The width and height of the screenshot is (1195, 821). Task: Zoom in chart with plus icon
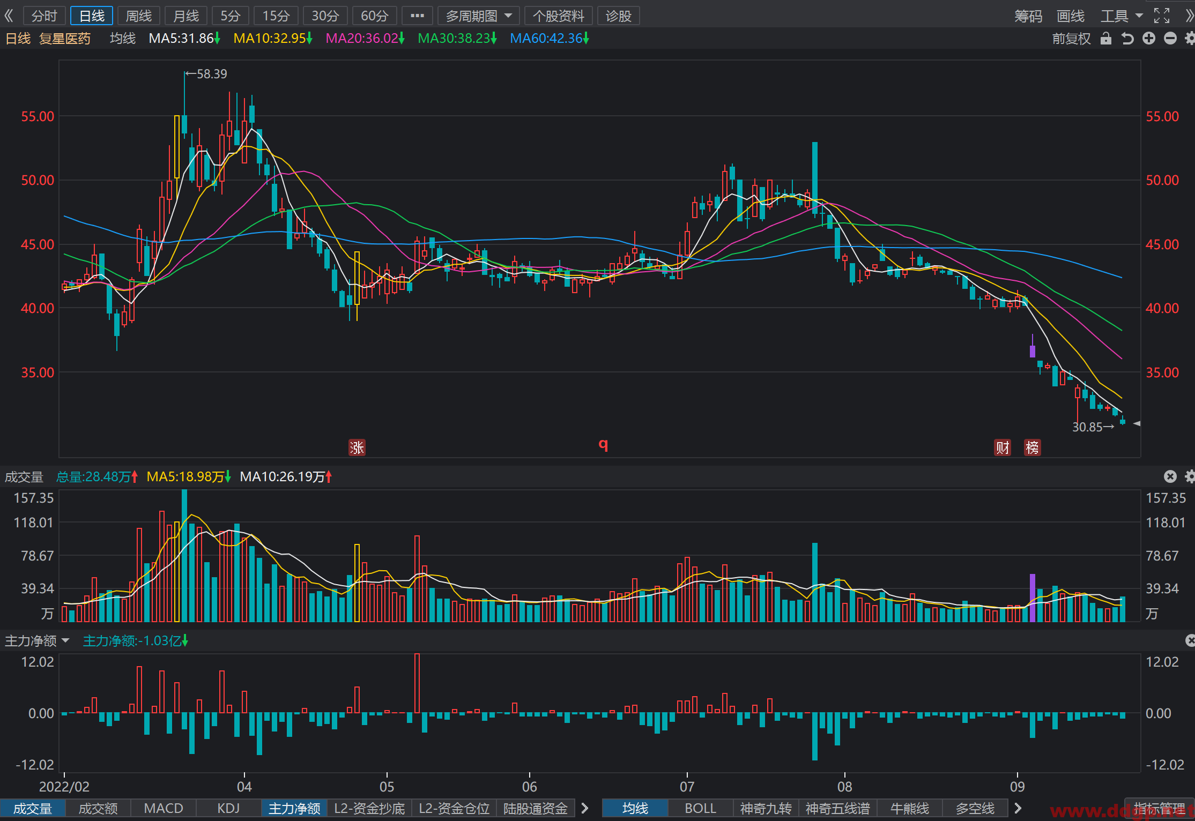[x=1149, y=39]
